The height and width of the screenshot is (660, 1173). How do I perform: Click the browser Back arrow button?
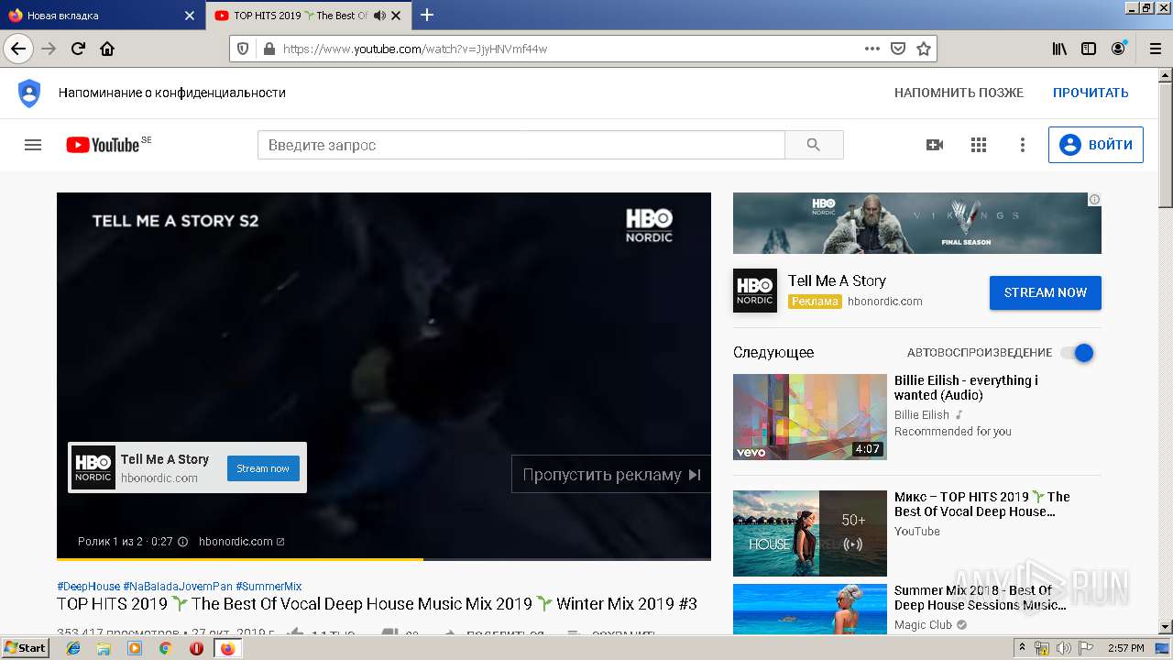(x=18, y=49)
